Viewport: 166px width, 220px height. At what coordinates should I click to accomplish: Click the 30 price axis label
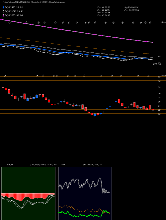pyautogui.click(x=159, y=93)
